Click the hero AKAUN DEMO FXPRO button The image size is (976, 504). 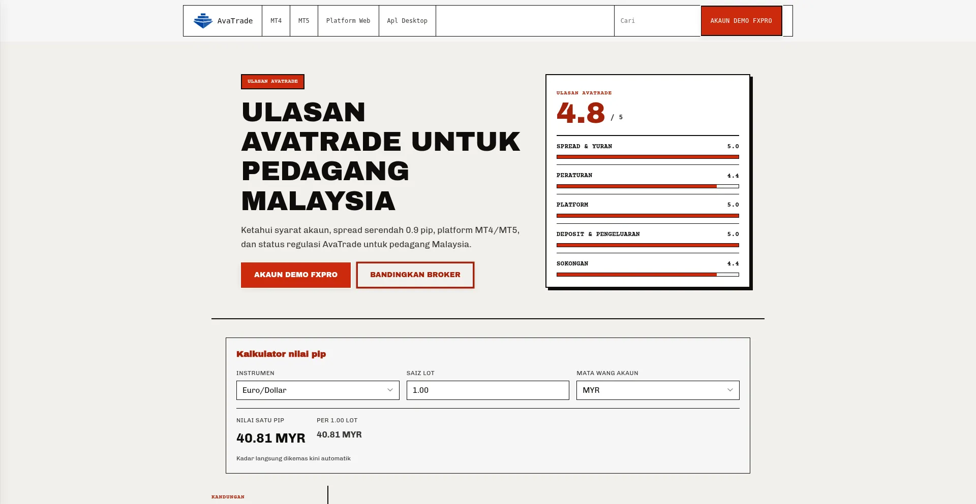296,275
